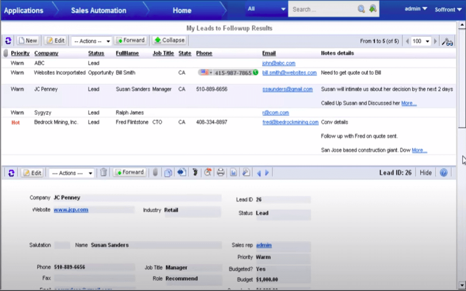This screenshot has width=466, height=291.
Task: Expand JC Penney notes with More link
Action: pyautogui.click(x=409, y=103)
